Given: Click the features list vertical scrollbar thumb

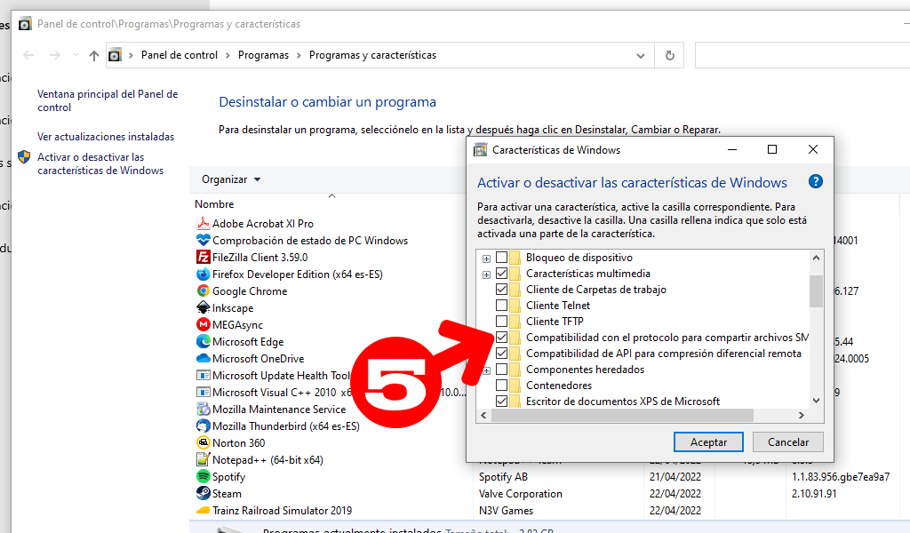Looking at the screenshot, I should click(816, 291).
